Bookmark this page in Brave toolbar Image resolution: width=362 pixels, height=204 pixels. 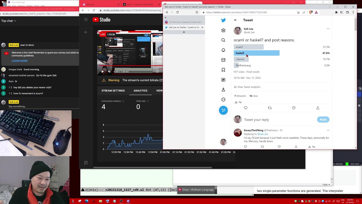[197, 12]
